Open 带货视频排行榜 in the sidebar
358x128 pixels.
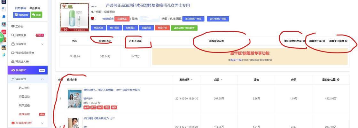(25, 53)
